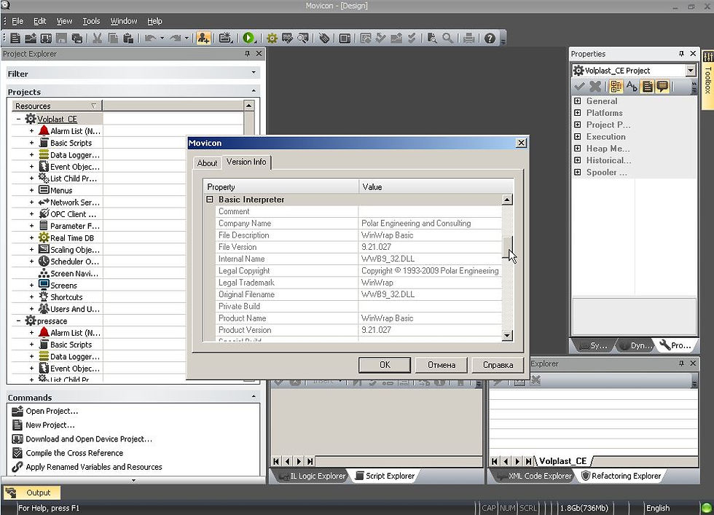Screen dimensions: 714x515
Task: Click the magnifier Find toolbar icon
Action: [x=447, y=39]
